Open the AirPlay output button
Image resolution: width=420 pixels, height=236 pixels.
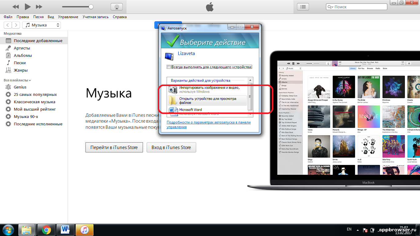[x=117, y=6]
